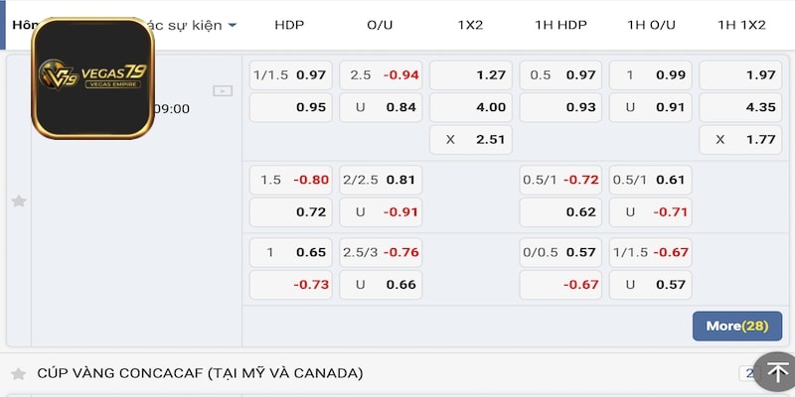
Task: Click the 1H 1X2 draw odds 1.77
Action: click(740, 139)
